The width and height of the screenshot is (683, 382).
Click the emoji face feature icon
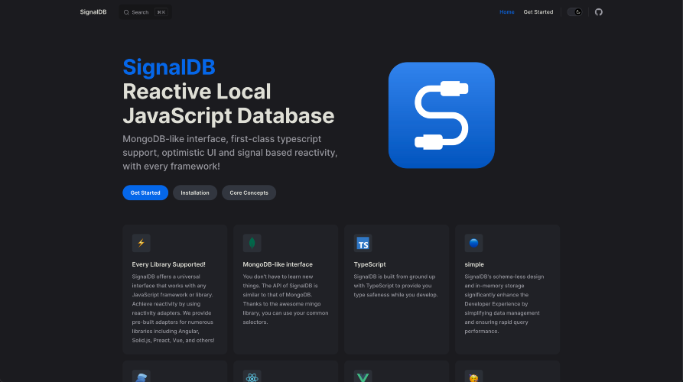tap(473, 377)
